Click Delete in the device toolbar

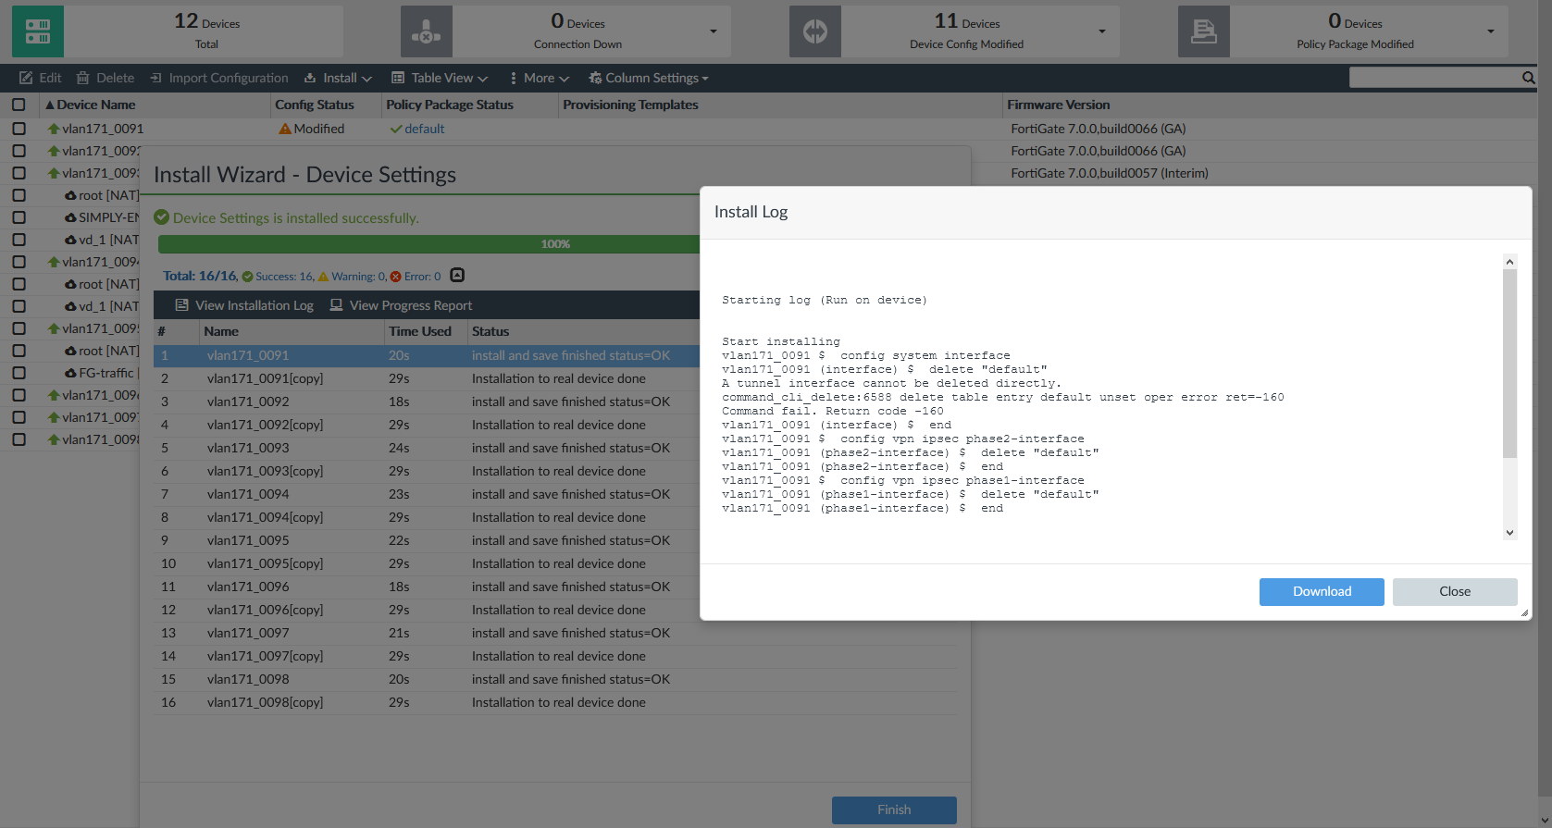tap(106, 78)
